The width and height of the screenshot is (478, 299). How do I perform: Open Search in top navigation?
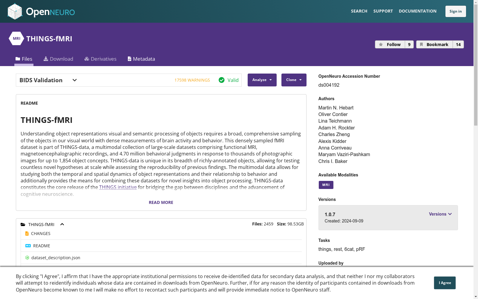pos(359,11)
